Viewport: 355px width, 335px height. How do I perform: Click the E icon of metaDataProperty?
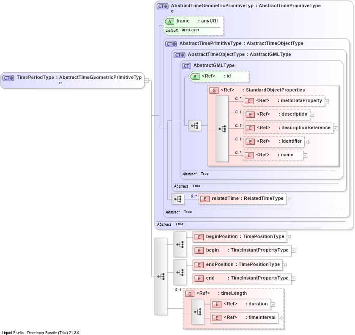click(249, 101)
